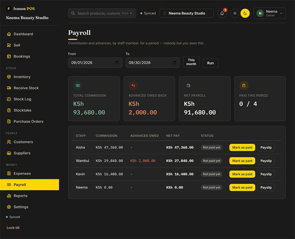Click the Receive Stock truck icon
This screenshot has height=239, width=295.
(9, 88)
